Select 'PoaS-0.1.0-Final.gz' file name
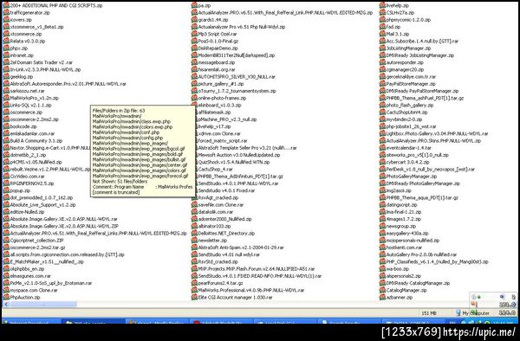This screenshot has height=341, width=520. (x=218, y=42)
